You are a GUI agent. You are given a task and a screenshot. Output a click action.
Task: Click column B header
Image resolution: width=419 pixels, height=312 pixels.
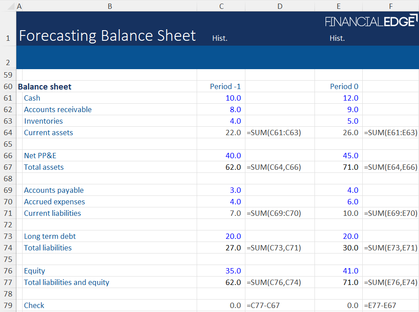(x=109, y=6)
